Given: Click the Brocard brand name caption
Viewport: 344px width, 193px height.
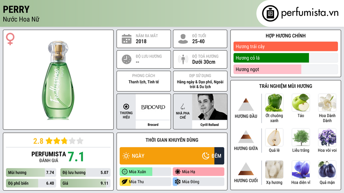Looking at the screenshot, I should tap(153, 125).
